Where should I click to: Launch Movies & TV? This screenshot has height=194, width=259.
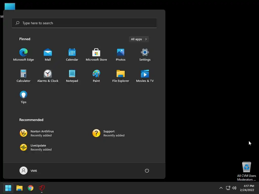tap(145, 76)
